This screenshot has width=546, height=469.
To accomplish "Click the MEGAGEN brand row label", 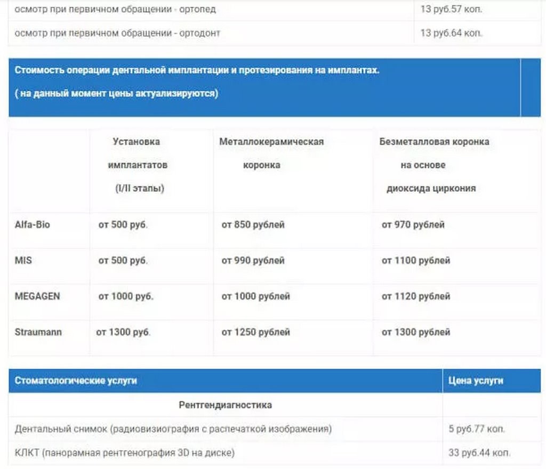I will [x=37, y=296].
